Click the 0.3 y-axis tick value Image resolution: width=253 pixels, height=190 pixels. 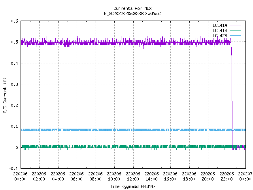pos(14,84)
